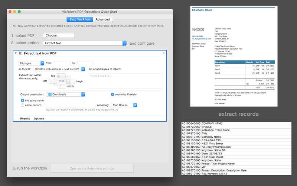Toggle the overwrite if exists checkbox
The width and height of the screenshot is (297, 186).
(x=112, y=94)
